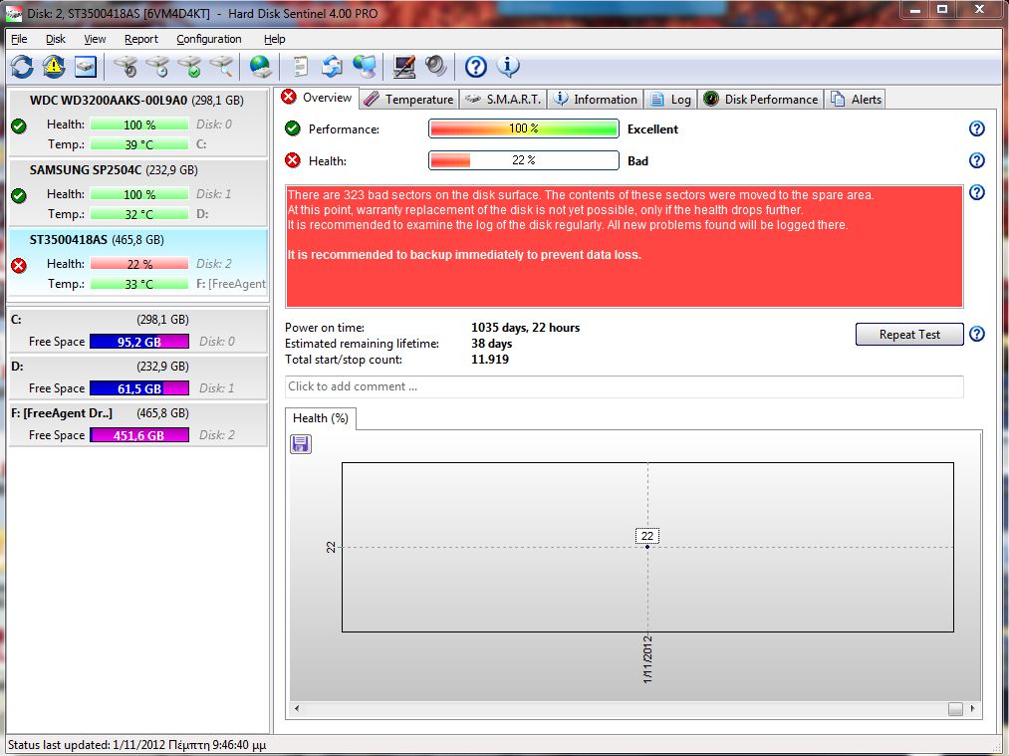Select the Health (%) graph tab

(x=321, y=418)
